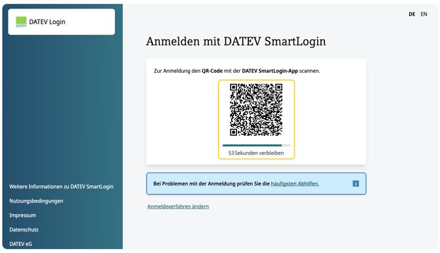440x253 pixels.
Task: Switch language to EN
Action: pos(424,14)
